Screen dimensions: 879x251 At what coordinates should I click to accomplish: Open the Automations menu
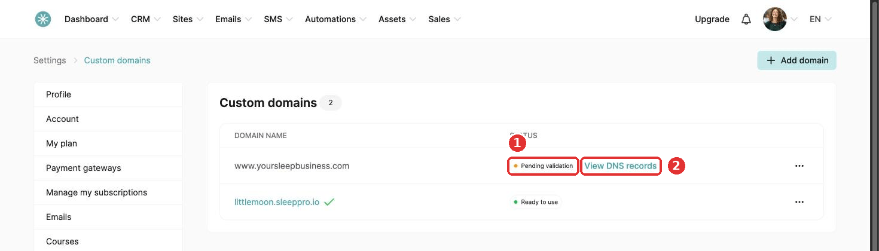point(335,19)
